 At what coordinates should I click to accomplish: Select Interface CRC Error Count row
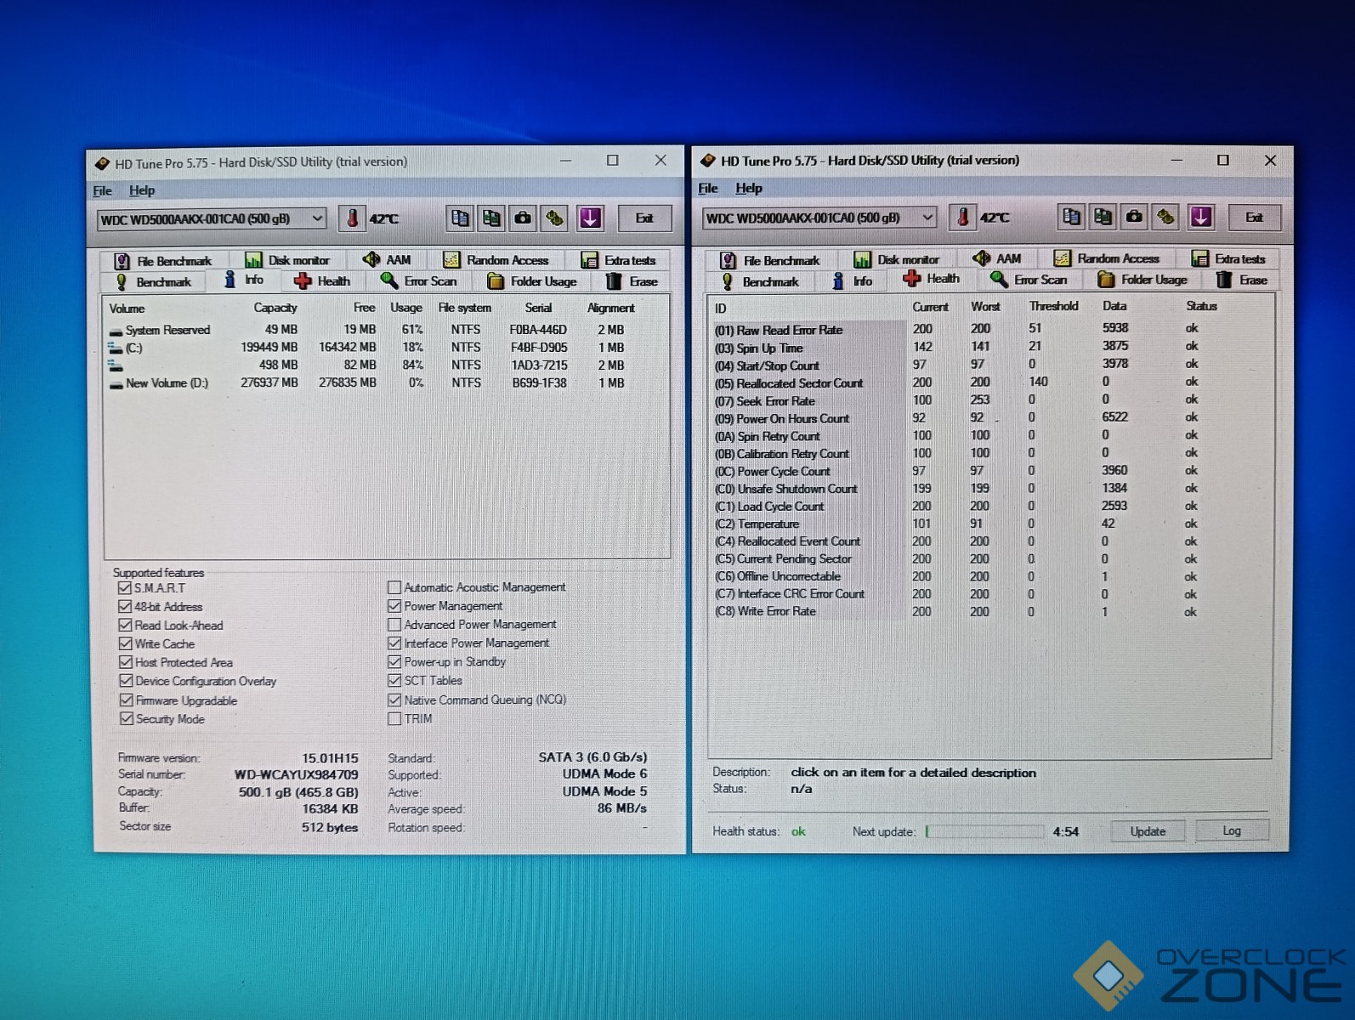[989, 594]
